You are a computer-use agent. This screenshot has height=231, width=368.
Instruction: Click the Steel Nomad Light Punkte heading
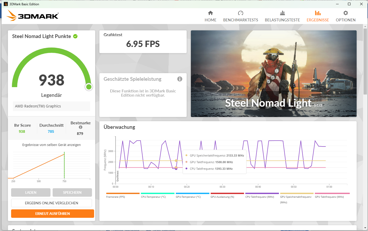(42, 36)
